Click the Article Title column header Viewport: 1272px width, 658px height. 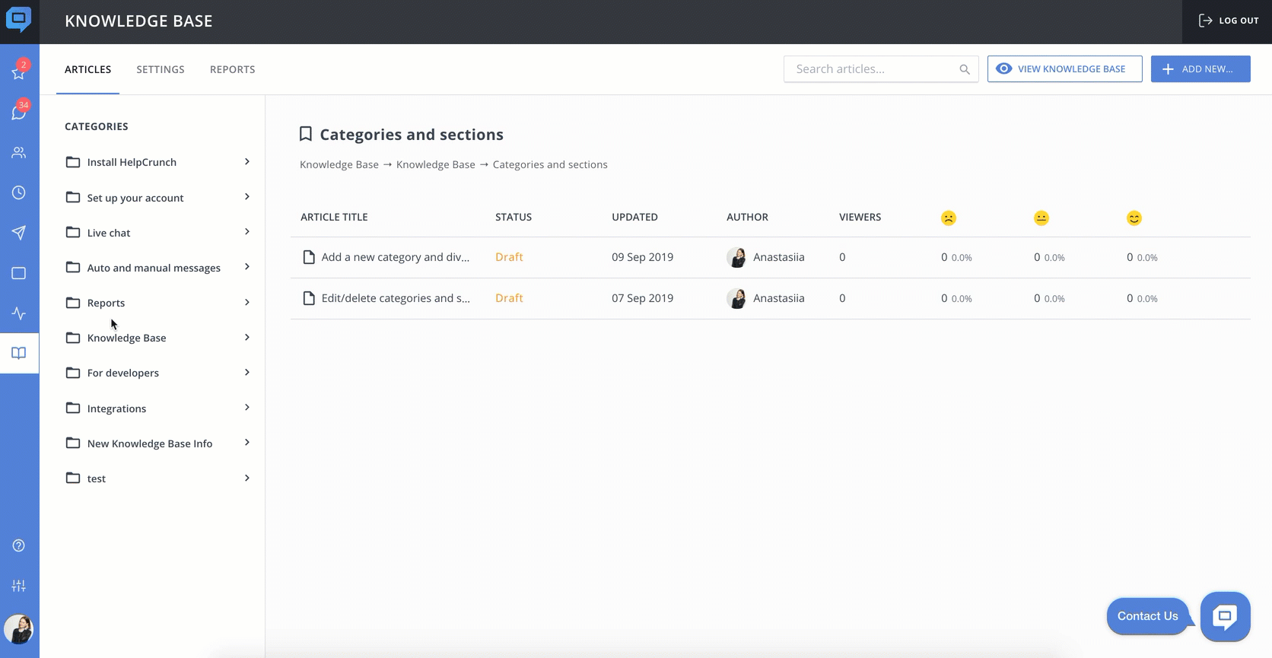334,217
